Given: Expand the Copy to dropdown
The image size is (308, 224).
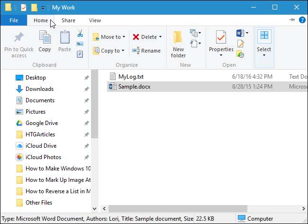Looking at the screenshot, I should tap(123, 51).
